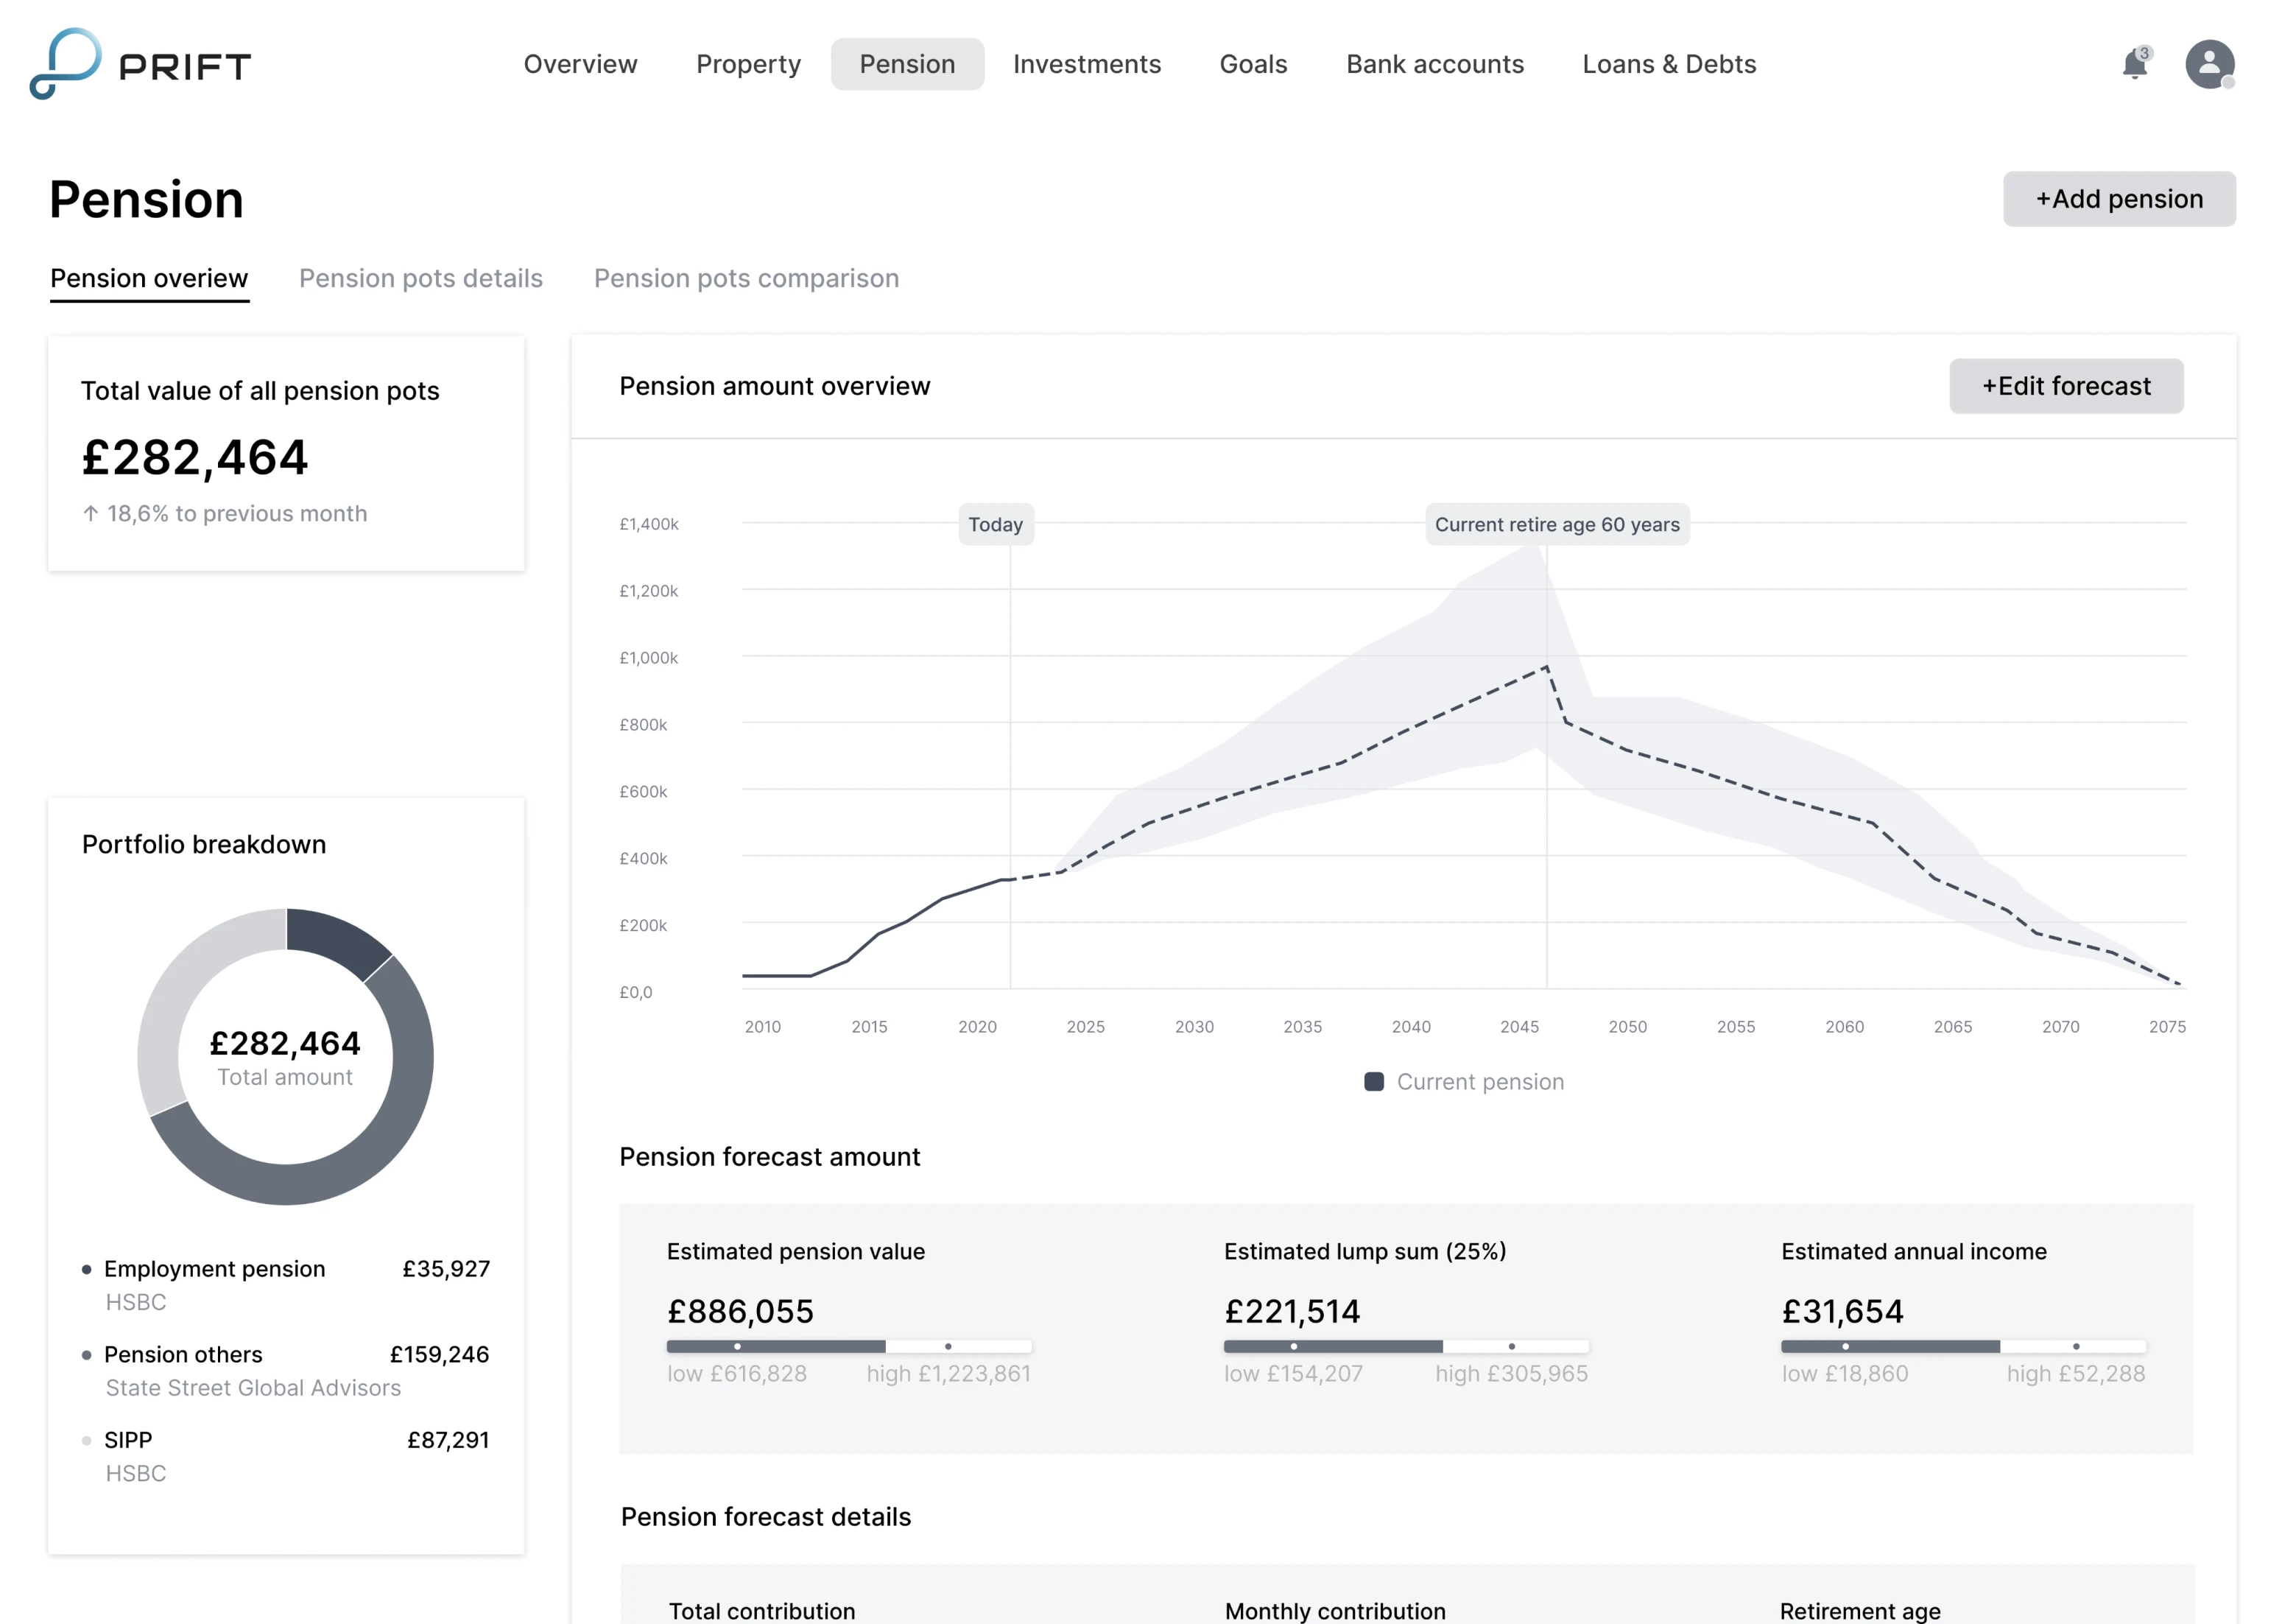Navigate to Bank accounts section

tap(1434, 64)
